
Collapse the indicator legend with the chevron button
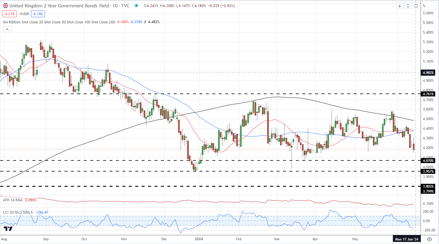pos(7,29)
